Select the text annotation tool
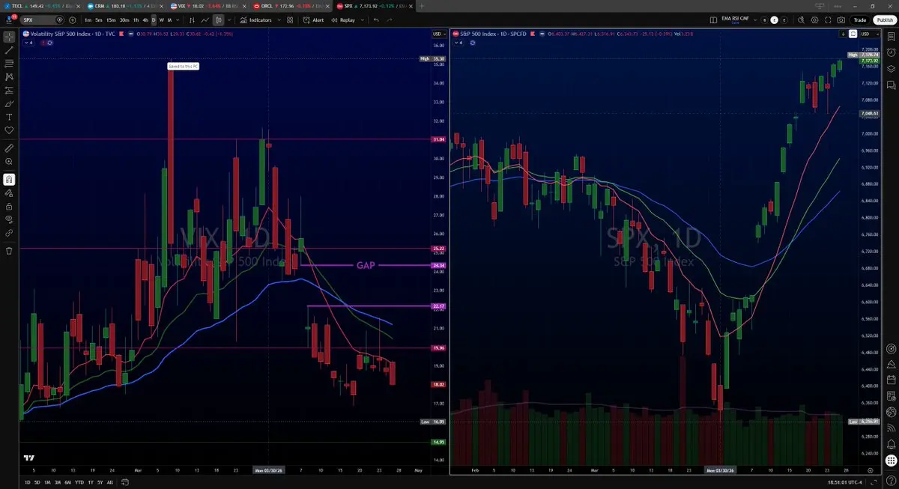This screenshot has height=489, width=899. [9, 117]
